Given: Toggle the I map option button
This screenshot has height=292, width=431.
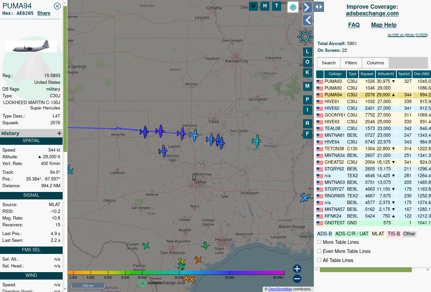Looking at the screenshot, I should [307, 110].
